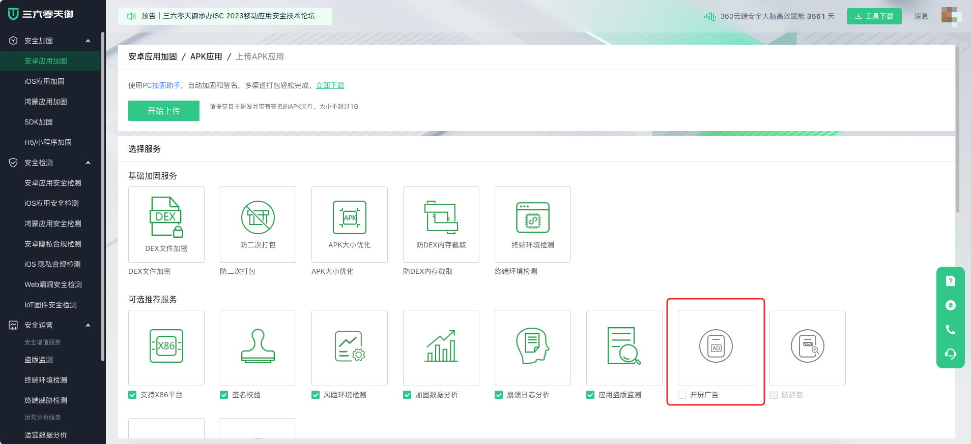Uncheck the 应用盗版监测 checkbox
Screen dimensions: 971x444
590,395
